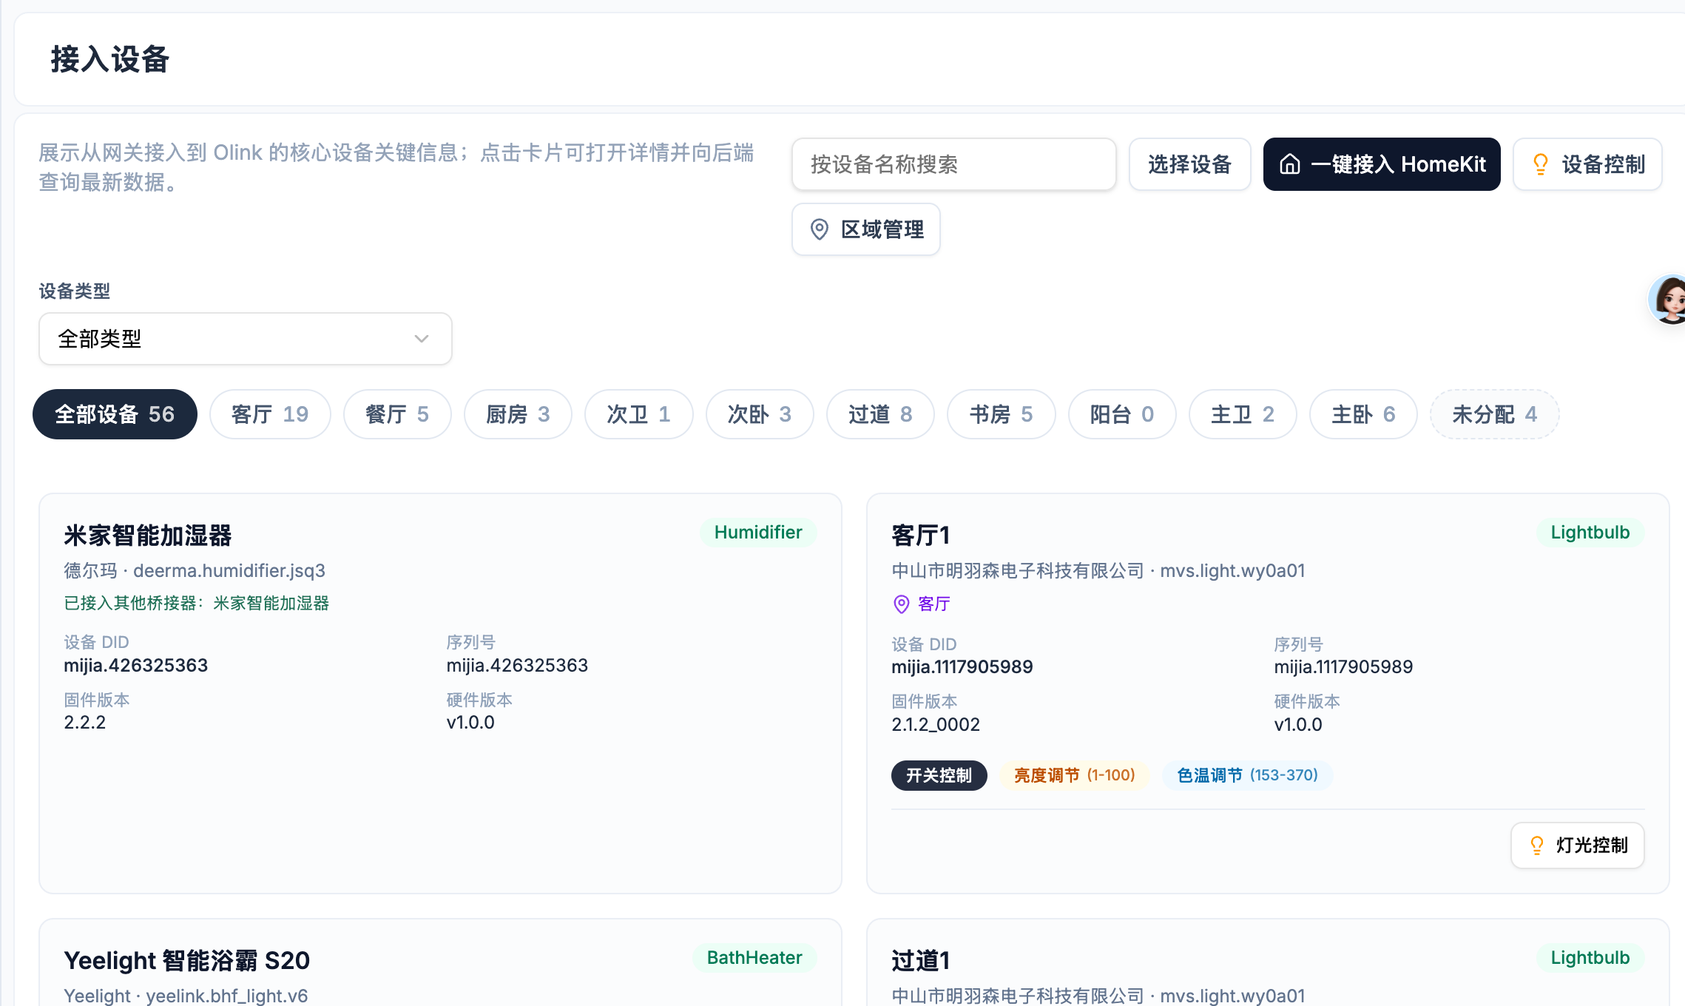The height and width of the screenshot is (1006, 1685).
Task: Click the Humidifier type badge
Action: pos(758,533)
